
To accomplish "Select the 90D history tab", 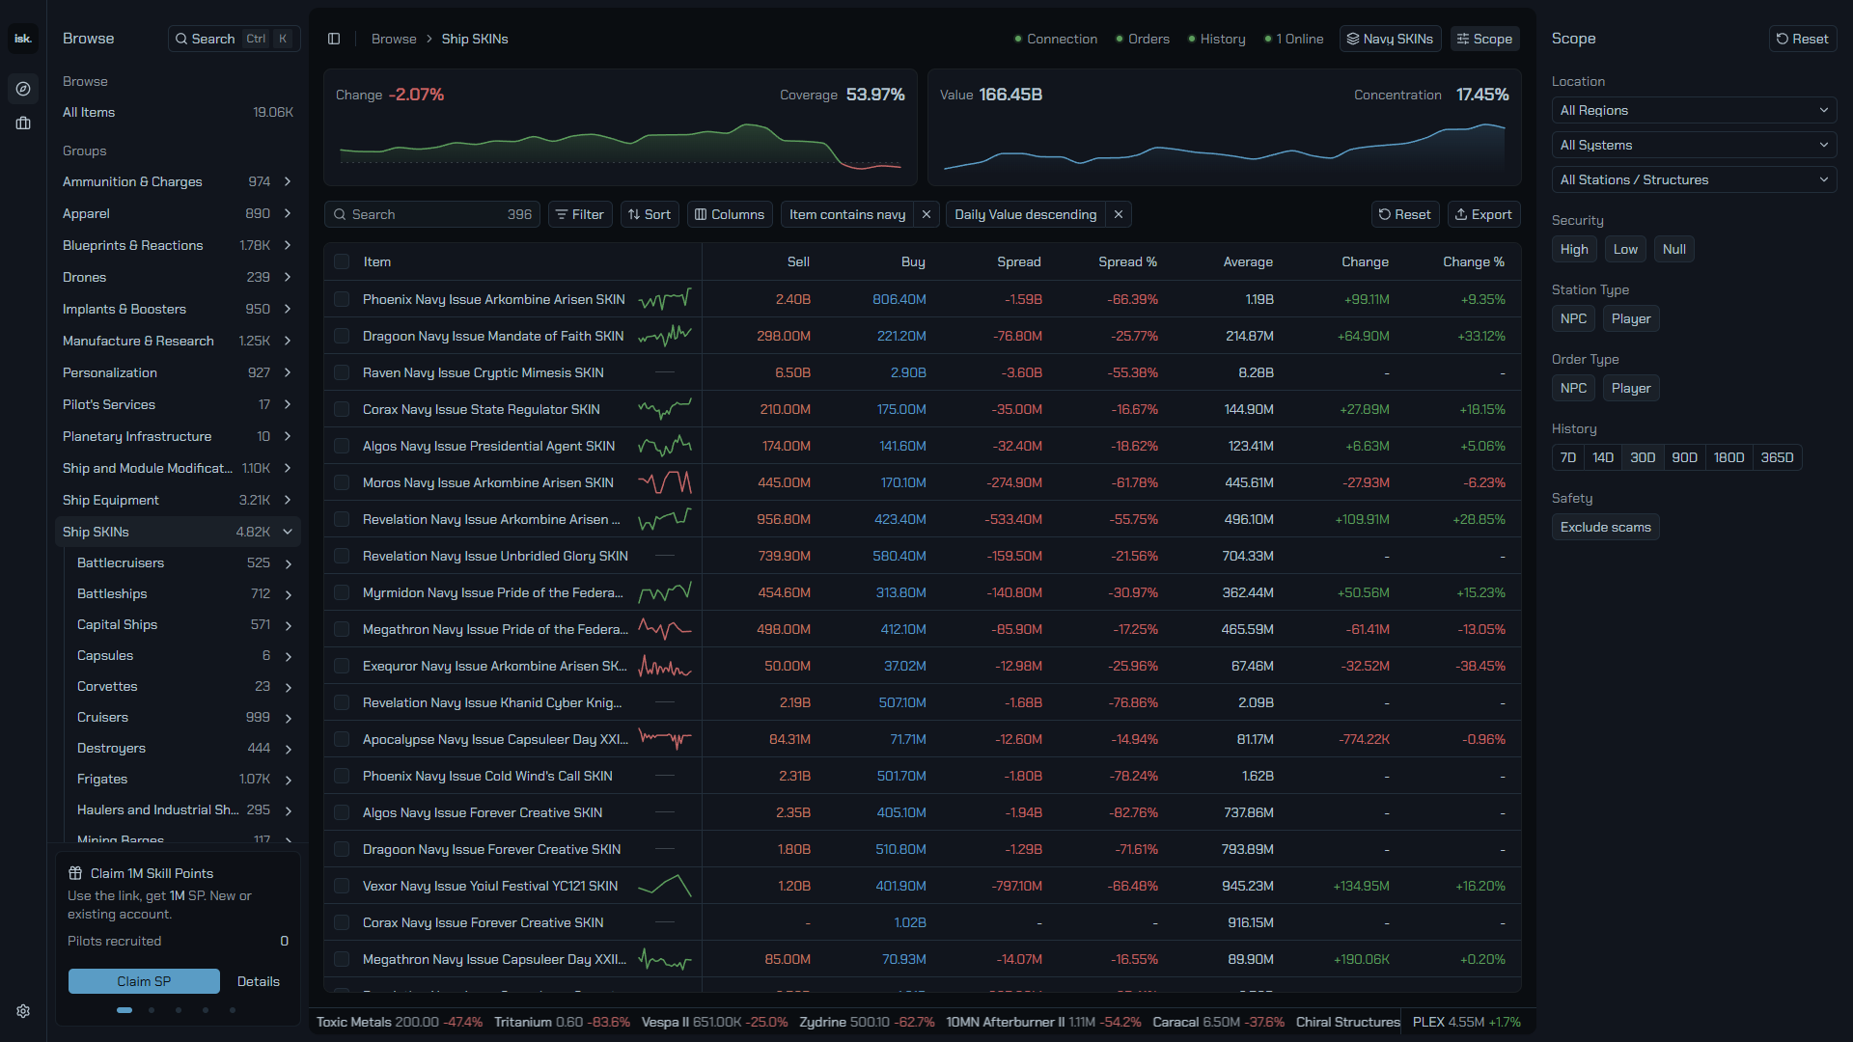I will 1684,457.
